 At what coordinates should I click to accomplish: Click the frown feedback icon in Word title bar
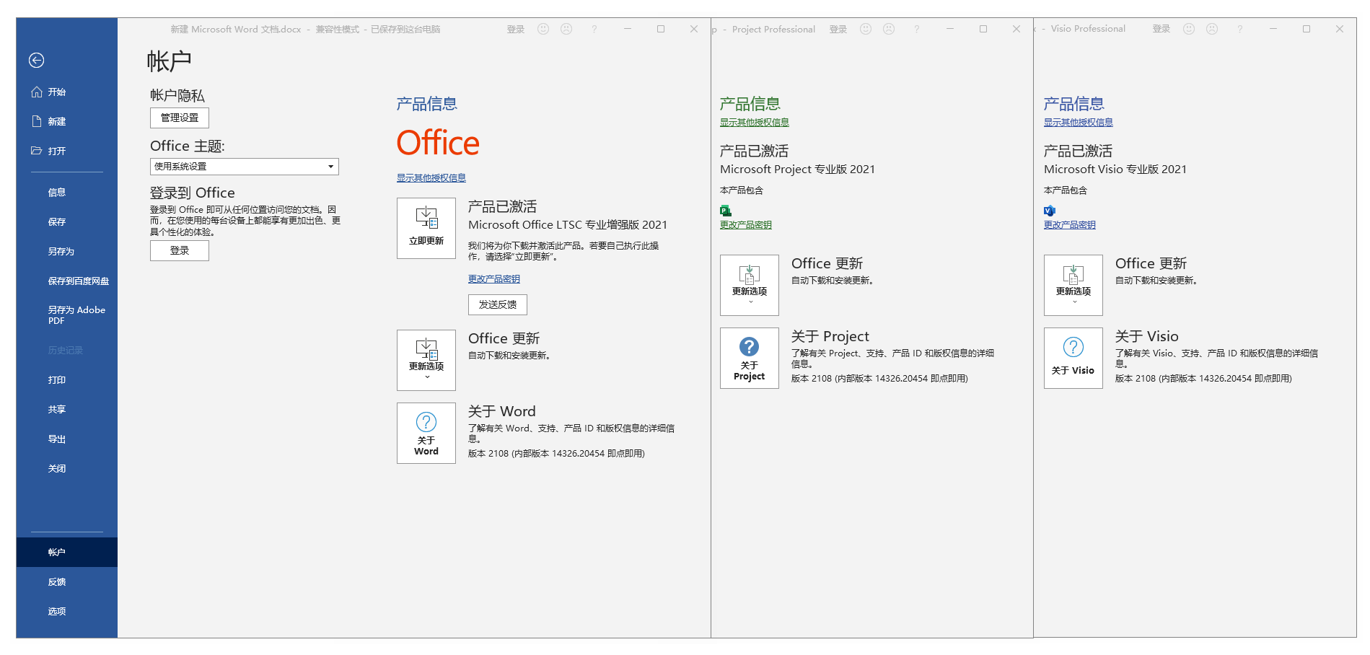pos(566,29)
